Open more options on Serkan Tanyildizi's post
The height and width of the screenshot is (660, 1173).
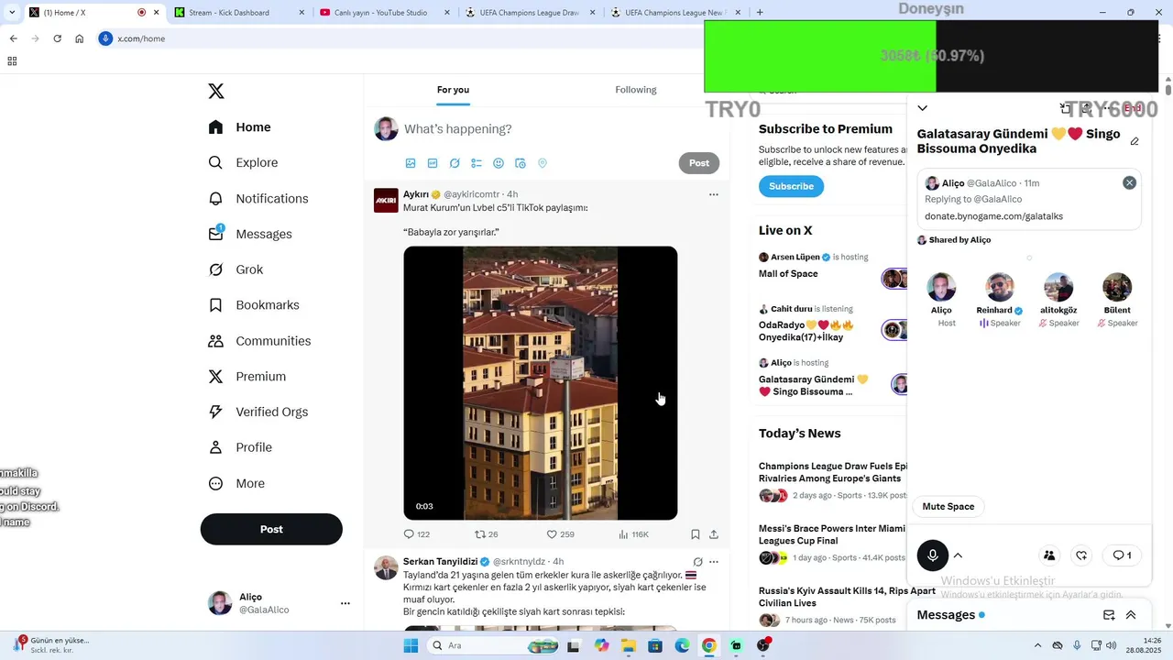(714, 562)
